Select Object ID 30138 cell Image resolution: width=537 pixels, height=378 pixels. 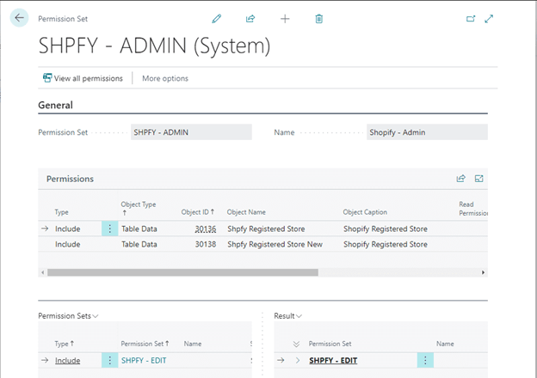pos(206,244)
